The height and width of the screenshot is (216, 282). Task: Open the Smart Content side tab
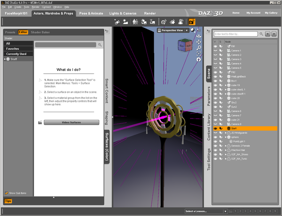pos(107,91)
